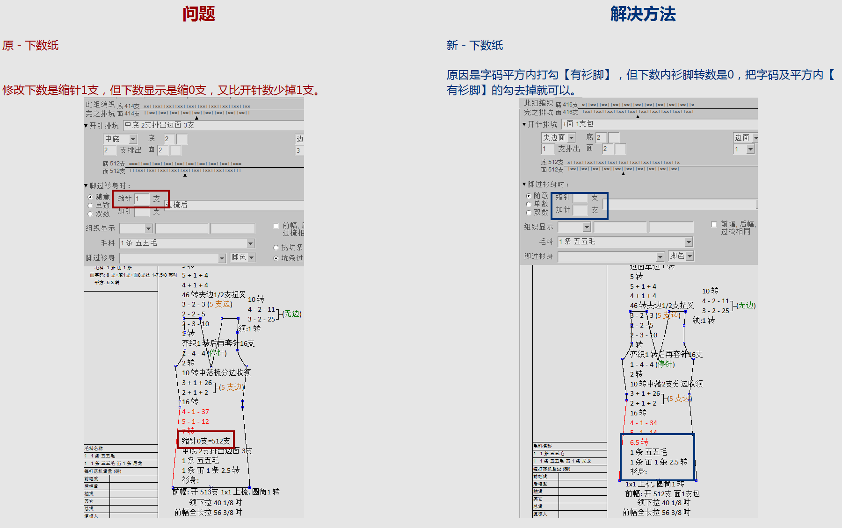Click the 底 field with 2 in right panel
842x528 pixels.
click(601, 137)
